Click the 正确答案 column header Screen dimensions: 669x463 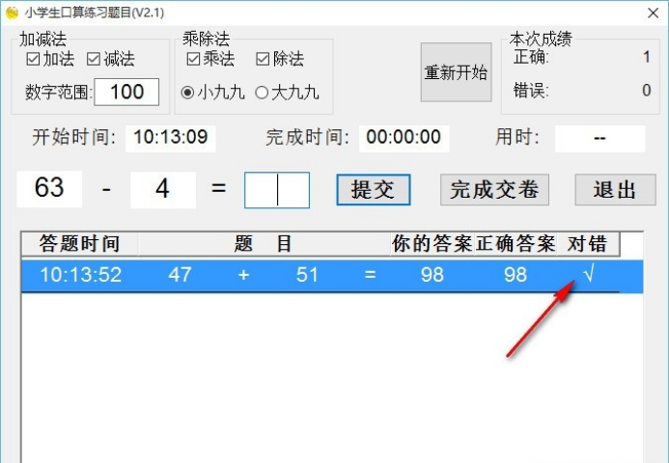[516, 244]
